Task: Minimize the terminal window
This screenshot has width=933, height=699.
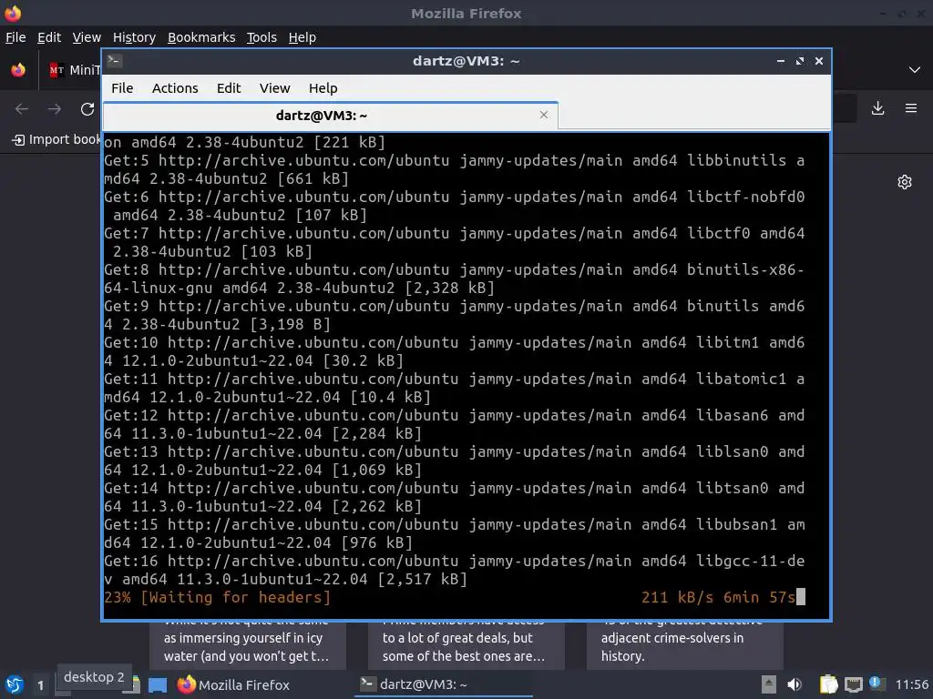Action: [x=781, y=61]
